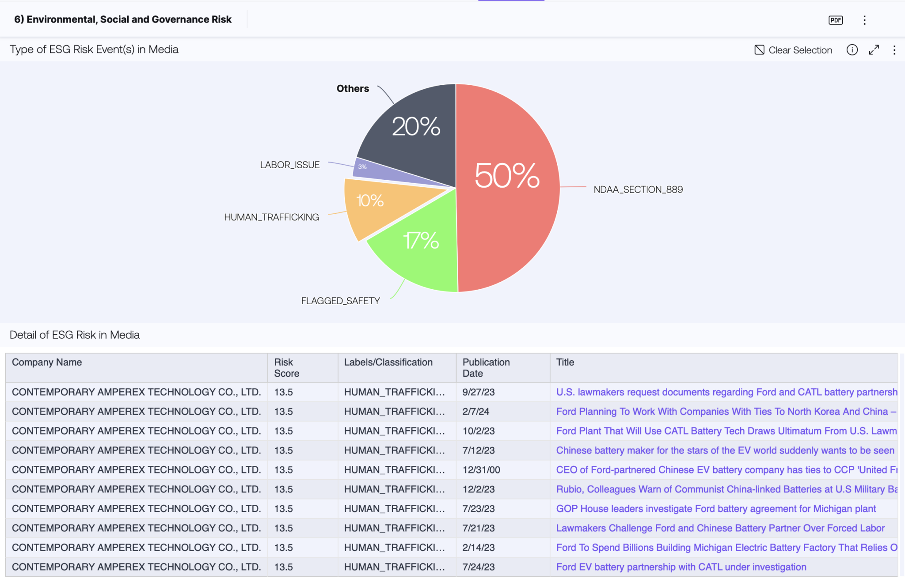Open the section's three-dot menu beside PDF
Screen dimensions: 905x586
tap(864, 20)
